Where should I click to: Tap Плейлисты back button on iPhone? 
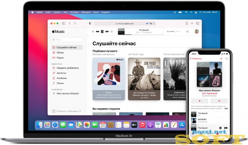(196, 59)
